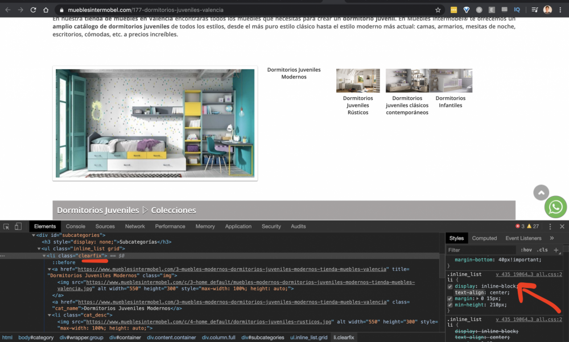
Task: Switch to the Computed tab
Action: [484, 237]
